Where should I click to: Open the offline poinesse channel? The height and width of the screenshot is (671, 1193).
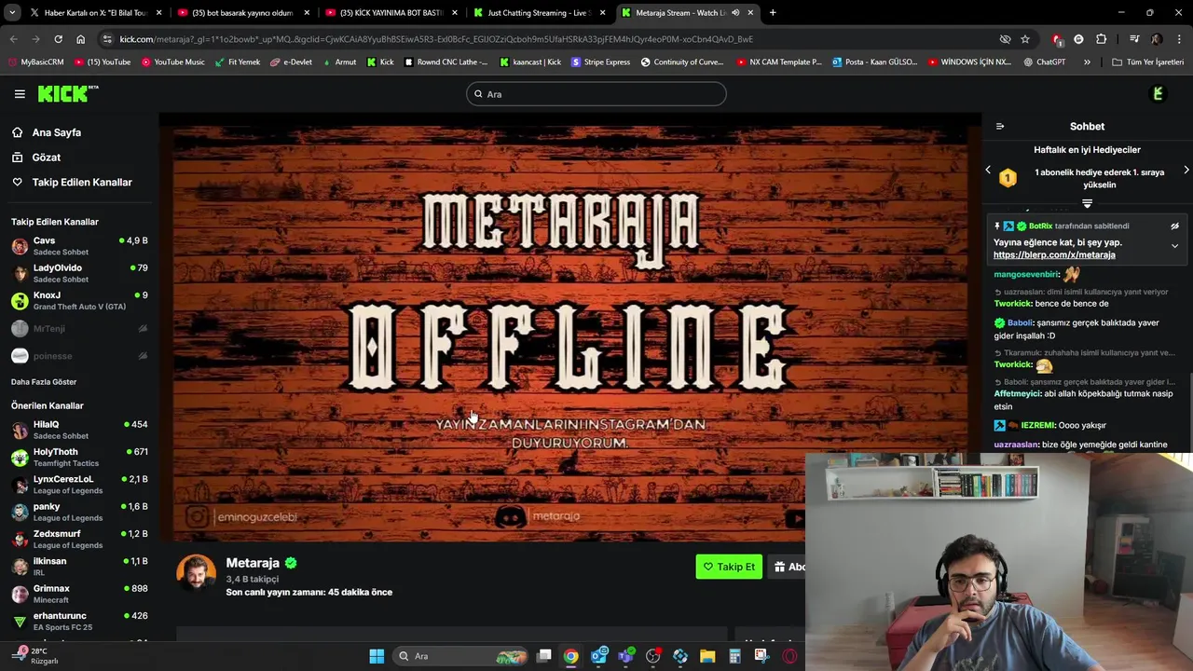[79, 356]
